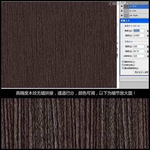Toggle the 缩放样式 (Scale Styles) checkbox
This screenshot has width=150, height=150.
click(123, 62)
